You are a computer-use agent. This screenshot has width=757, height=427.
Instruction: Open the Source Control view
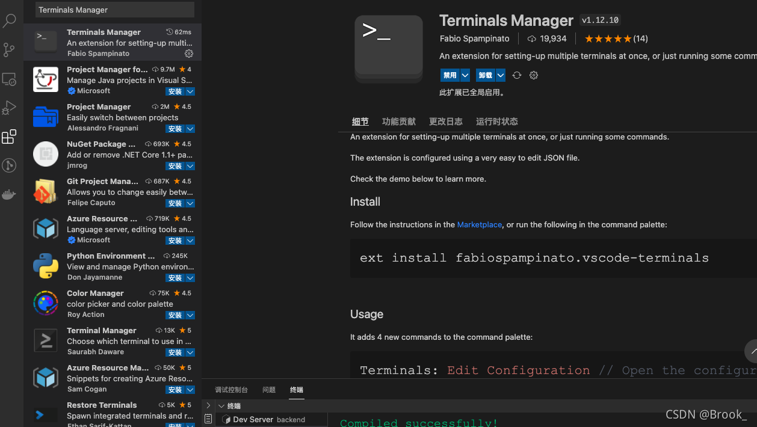pyautogui.click(x=9, y=50)
